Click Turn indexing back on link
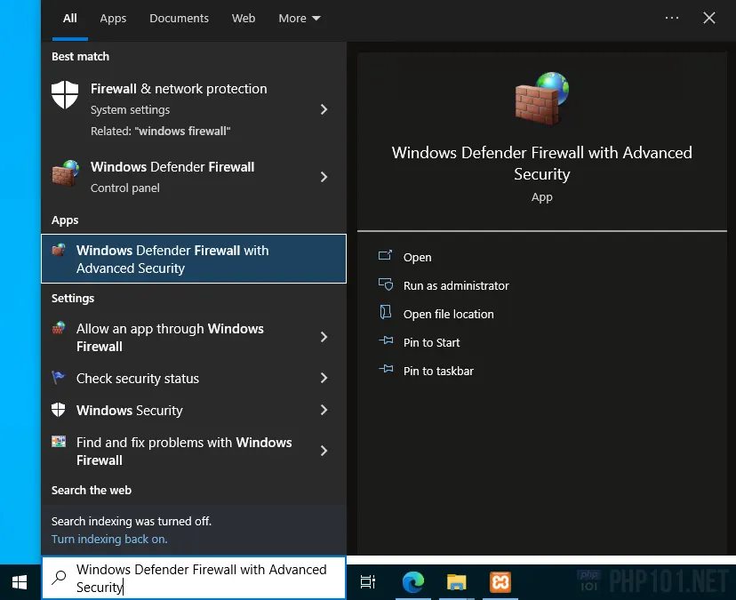 (x=109, y=539)
